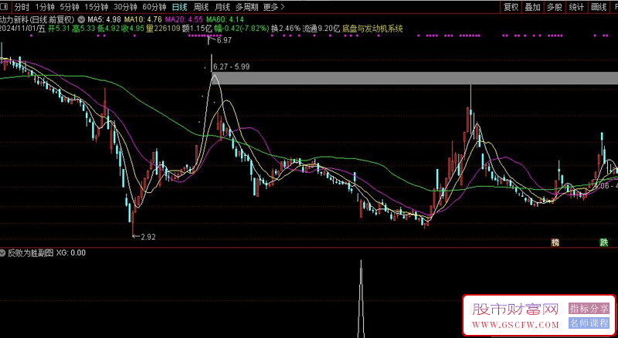Expand the 更多 more periods menu
The height and width of the screenshot is (338, 618).
[273, 7]
